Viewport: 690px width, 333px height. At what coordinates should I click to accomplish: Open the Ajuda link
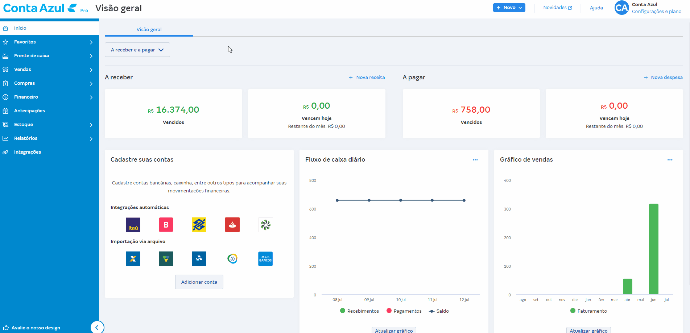[x=596, y=8]
